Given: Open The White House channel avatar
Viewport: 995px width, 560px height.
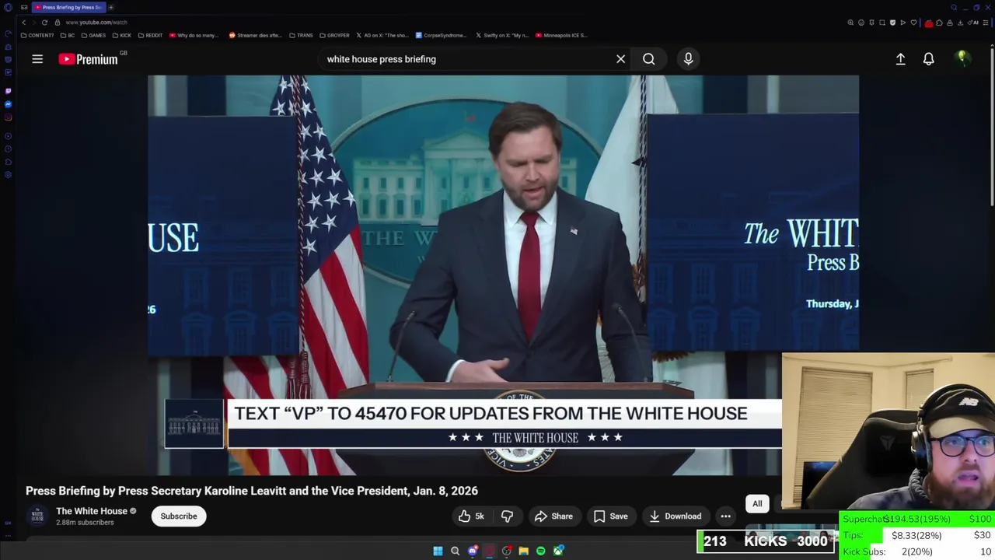Looking at the screenshot, I should click(37, 516).
